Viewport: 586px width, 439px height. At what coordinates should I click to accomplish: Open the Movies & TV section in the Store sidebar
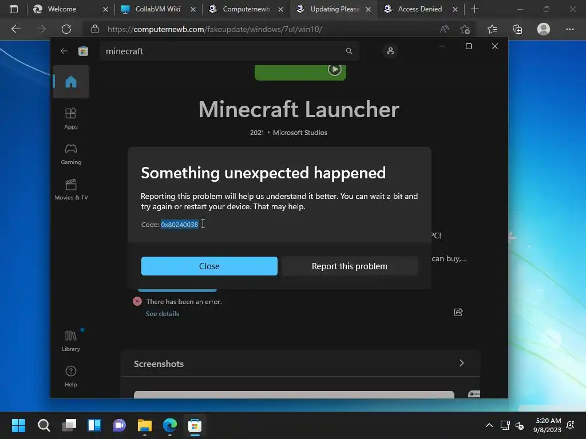pos(70,190)
